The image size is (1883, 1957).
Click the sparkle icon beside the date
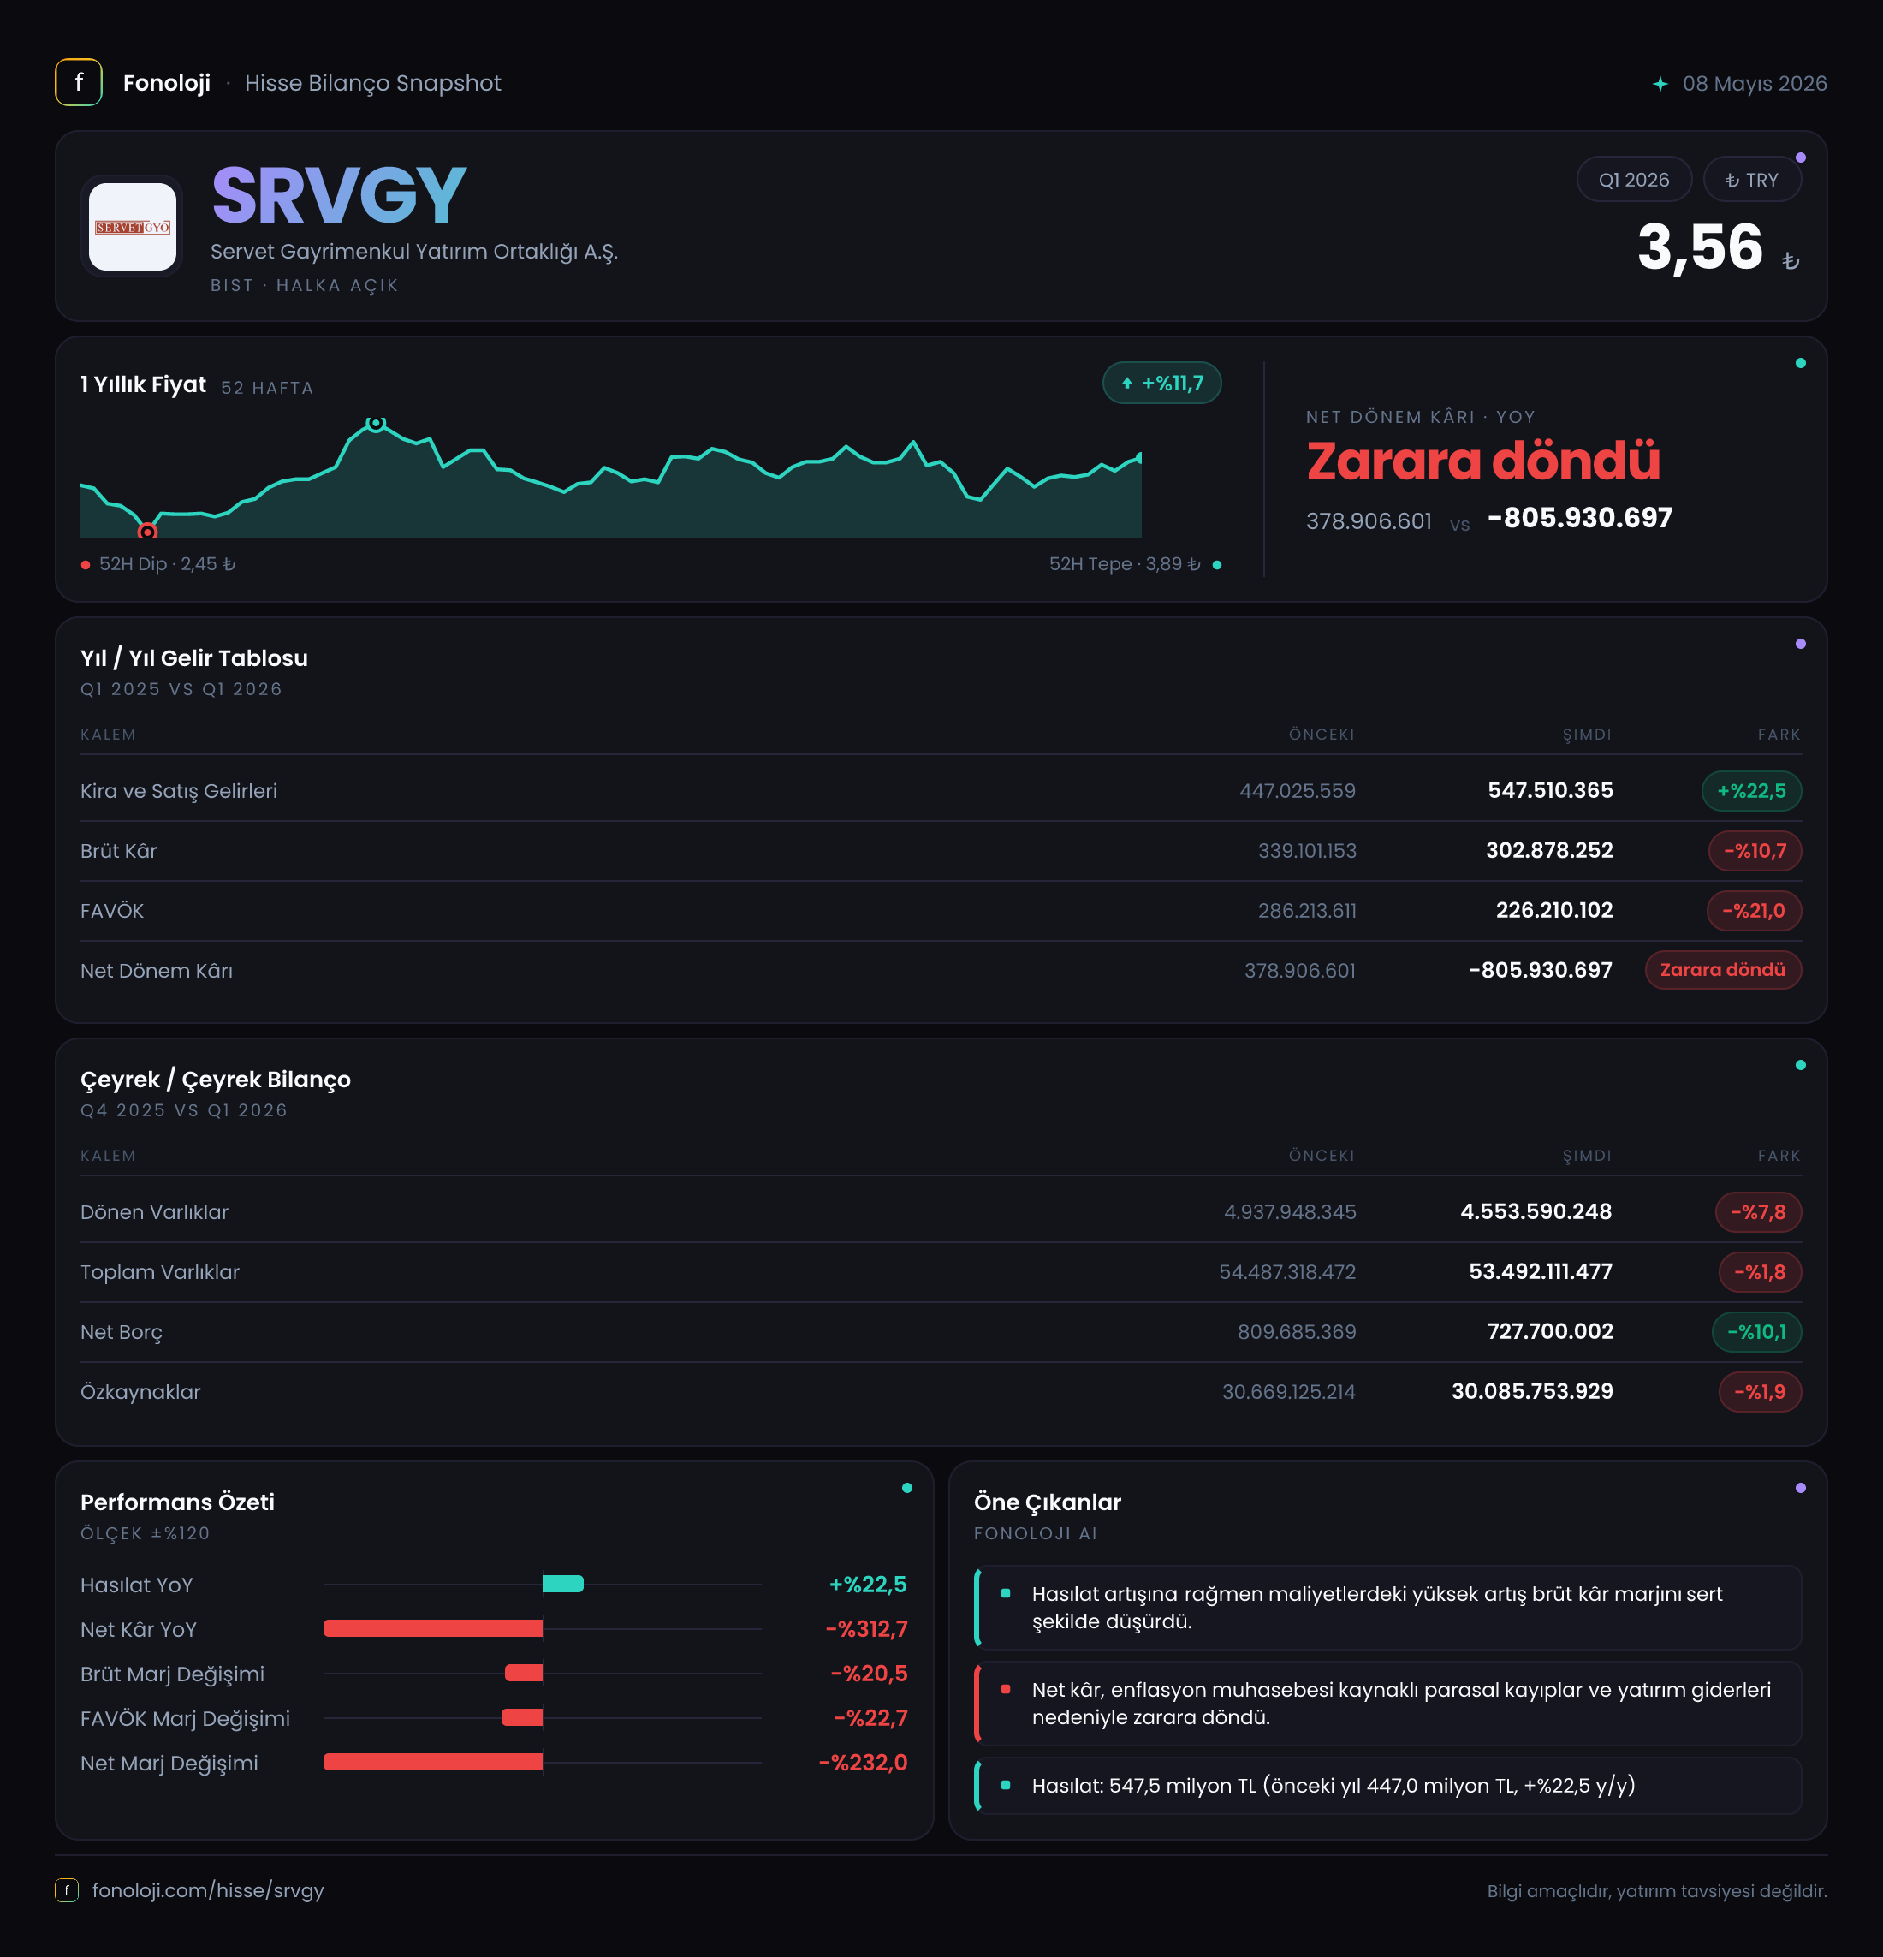(1660, 84)
